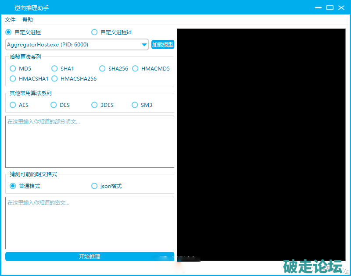The image size is (351, 276).
Task: Focus the ciphertext input text area
Action: tap(90, 223)
